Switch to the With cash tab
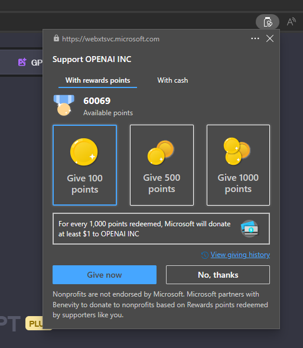The width and height of the screenshot is (303, 348). tap(172, 80)
